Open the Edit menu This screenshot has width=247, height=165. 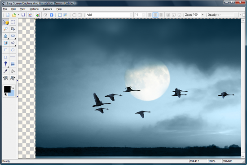(x=13, y=9)
